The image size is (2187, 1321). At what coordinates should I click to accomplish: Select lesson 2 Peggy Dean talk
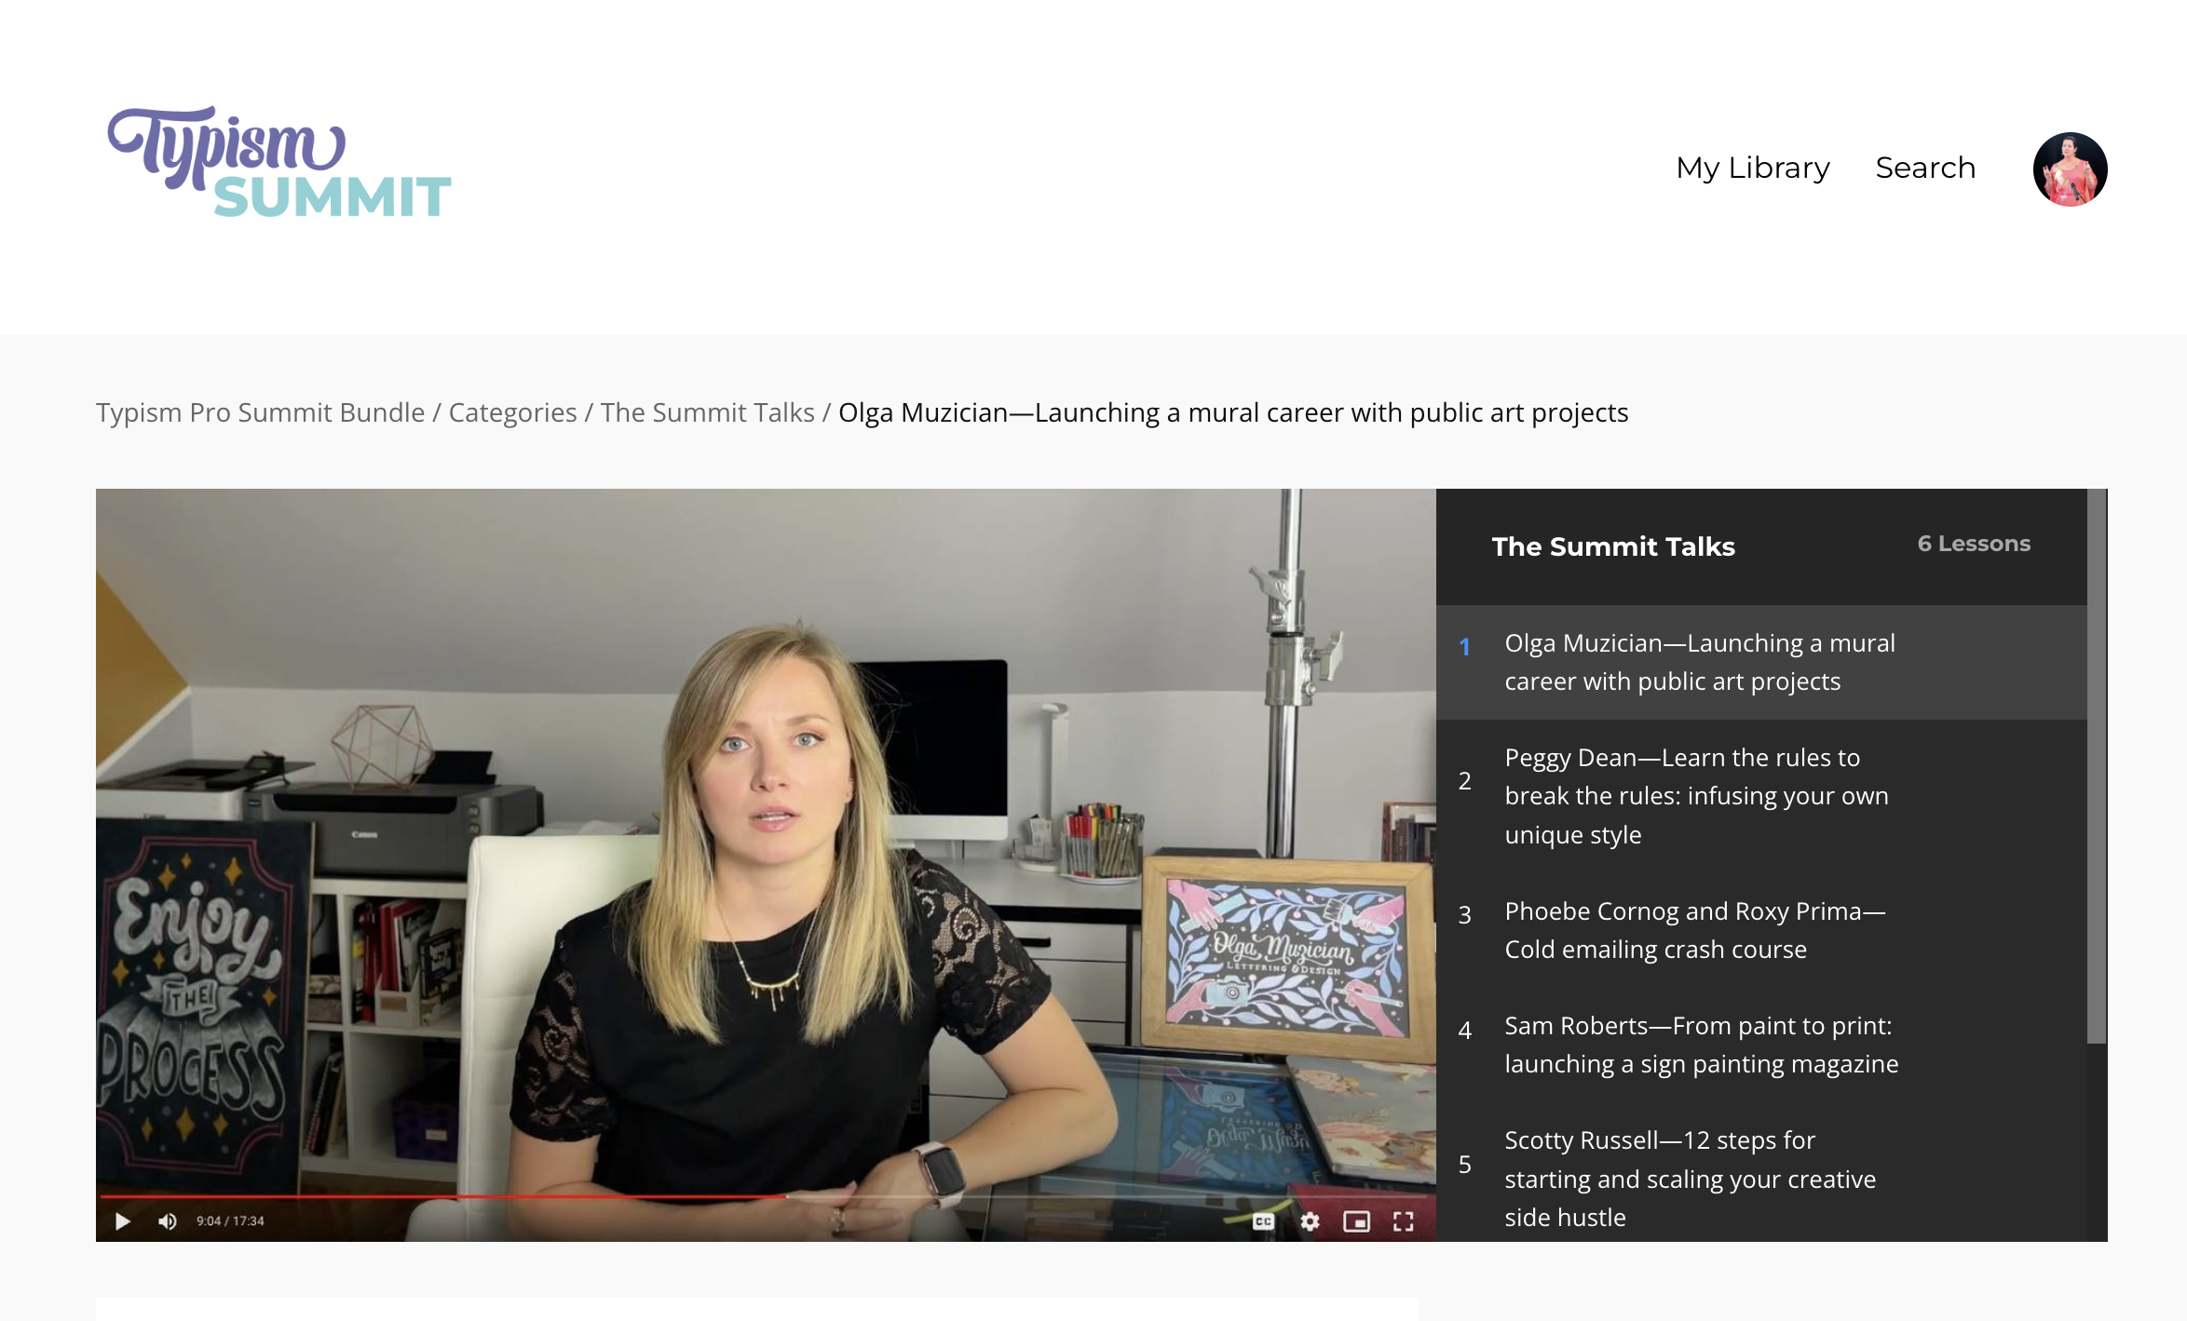1761,796
